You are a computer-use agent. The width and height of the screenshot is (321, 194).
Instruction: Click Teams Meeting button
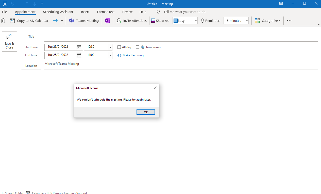pos(84,21)
